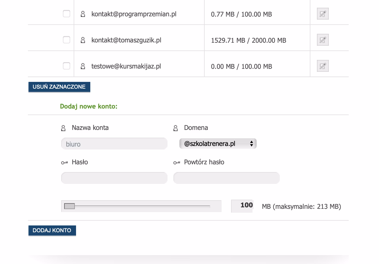Click the USUŃ ZAZNACZONE button

(x=59, y=87)
